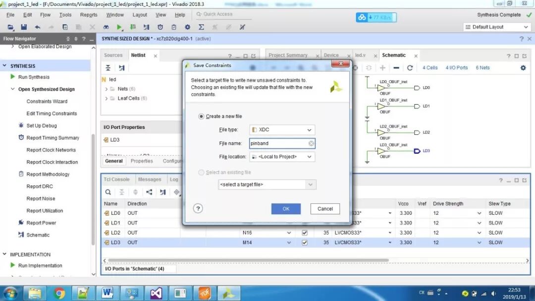The height and width of the screenshot is (301, 535).
Task: Click Report Utilization link
Action: (x=45, y=210)
